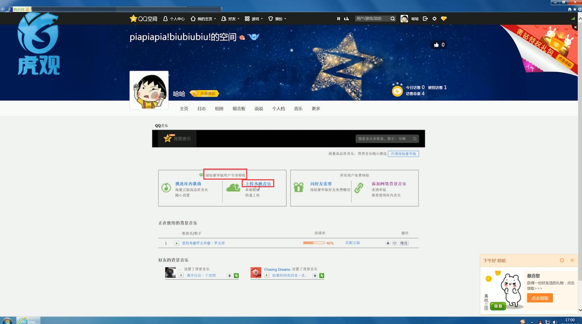
Task: Open the 个人档 tab
Action: [x=279, y=108]
